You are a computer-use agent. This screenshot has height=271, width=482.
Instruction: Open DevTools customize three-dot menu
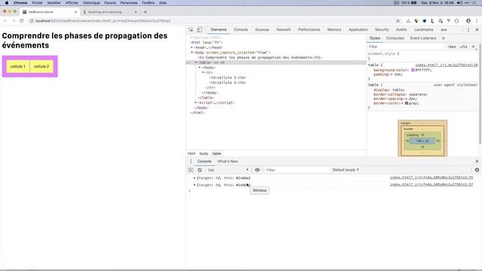point(468,30)
